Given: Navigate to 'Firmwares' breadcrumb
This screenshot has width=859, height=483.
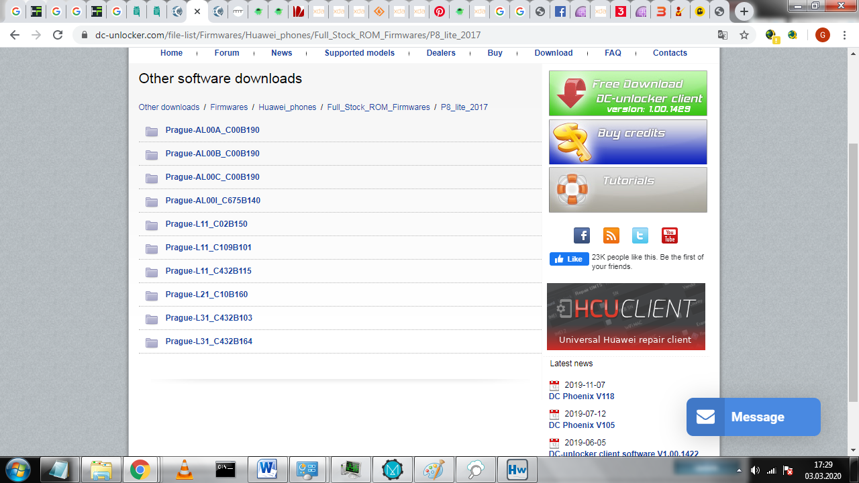Looking at the screenshot, I should tap(229, 107).
